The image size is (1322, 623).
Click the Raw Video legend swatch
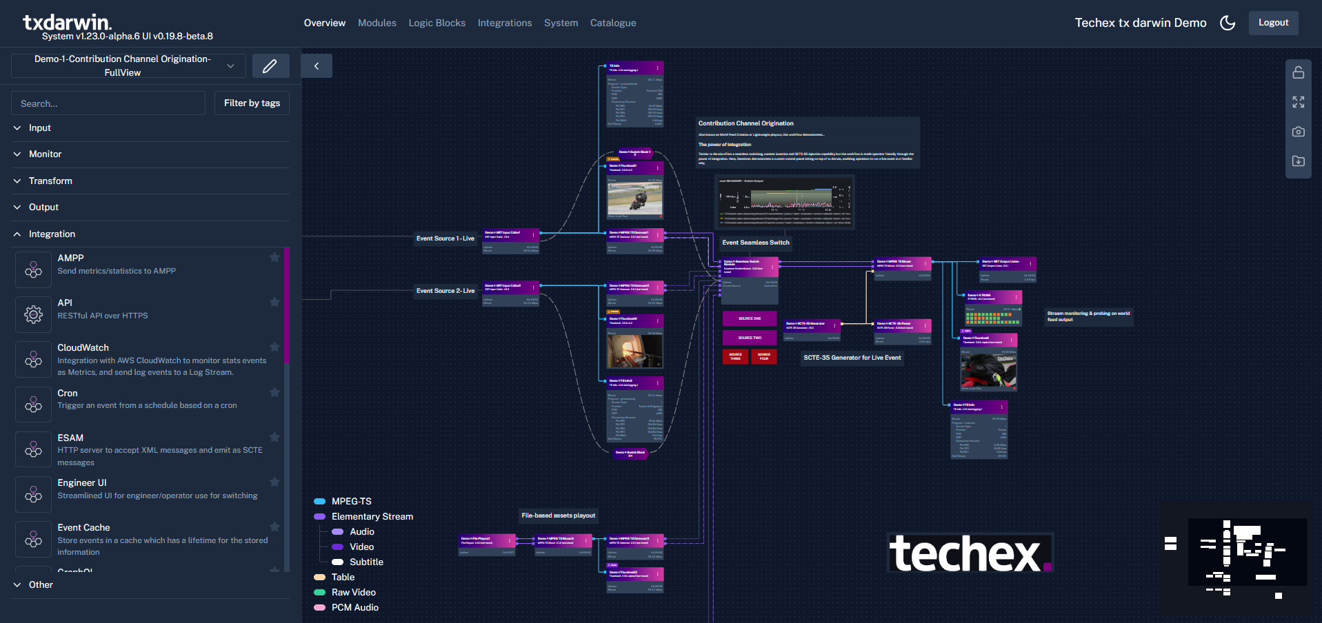click(320, 592)
